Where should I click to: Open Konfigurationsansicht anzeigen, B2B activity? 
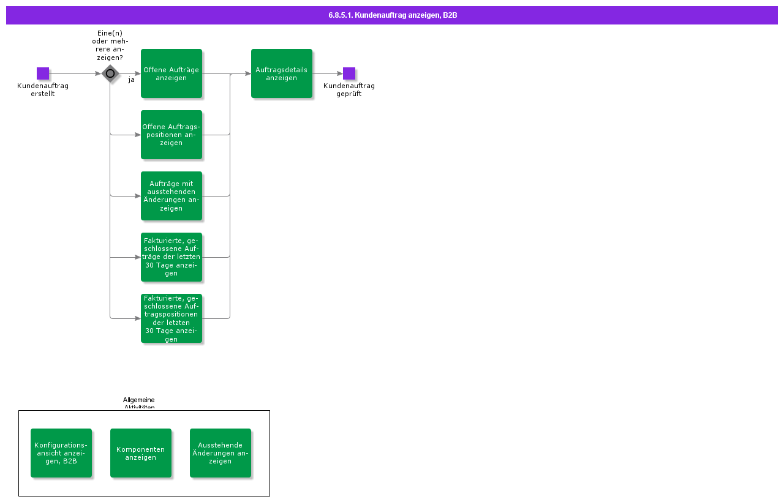(x=61, y=453)
